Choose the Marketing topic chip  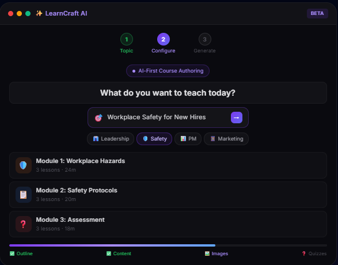[x=226, y=139]
